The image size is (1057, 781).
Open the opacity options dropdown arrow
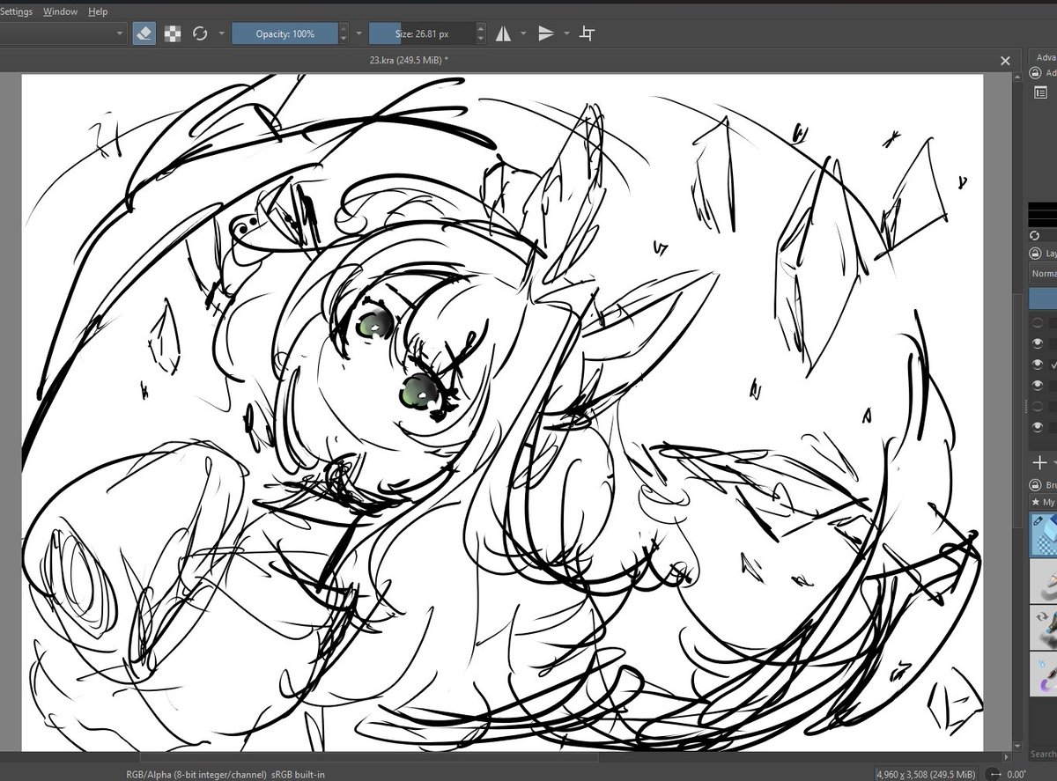click(x=358, y=33)
